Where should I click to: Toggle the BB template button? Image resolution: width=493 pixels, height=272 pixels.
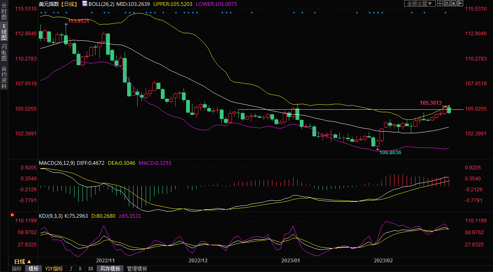point(91,269)
